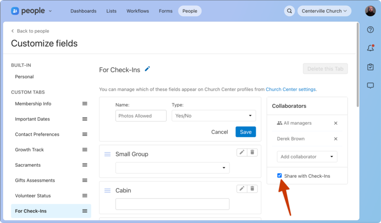The height and width of the screenshot is (223, 381).
Task: Open the Small Group field dropdown
Action: [172, 168]
